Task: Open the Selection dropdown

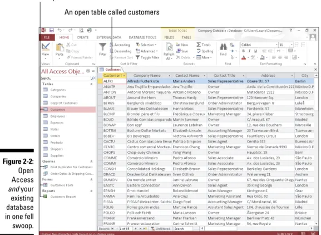Action: click(146, 45)
